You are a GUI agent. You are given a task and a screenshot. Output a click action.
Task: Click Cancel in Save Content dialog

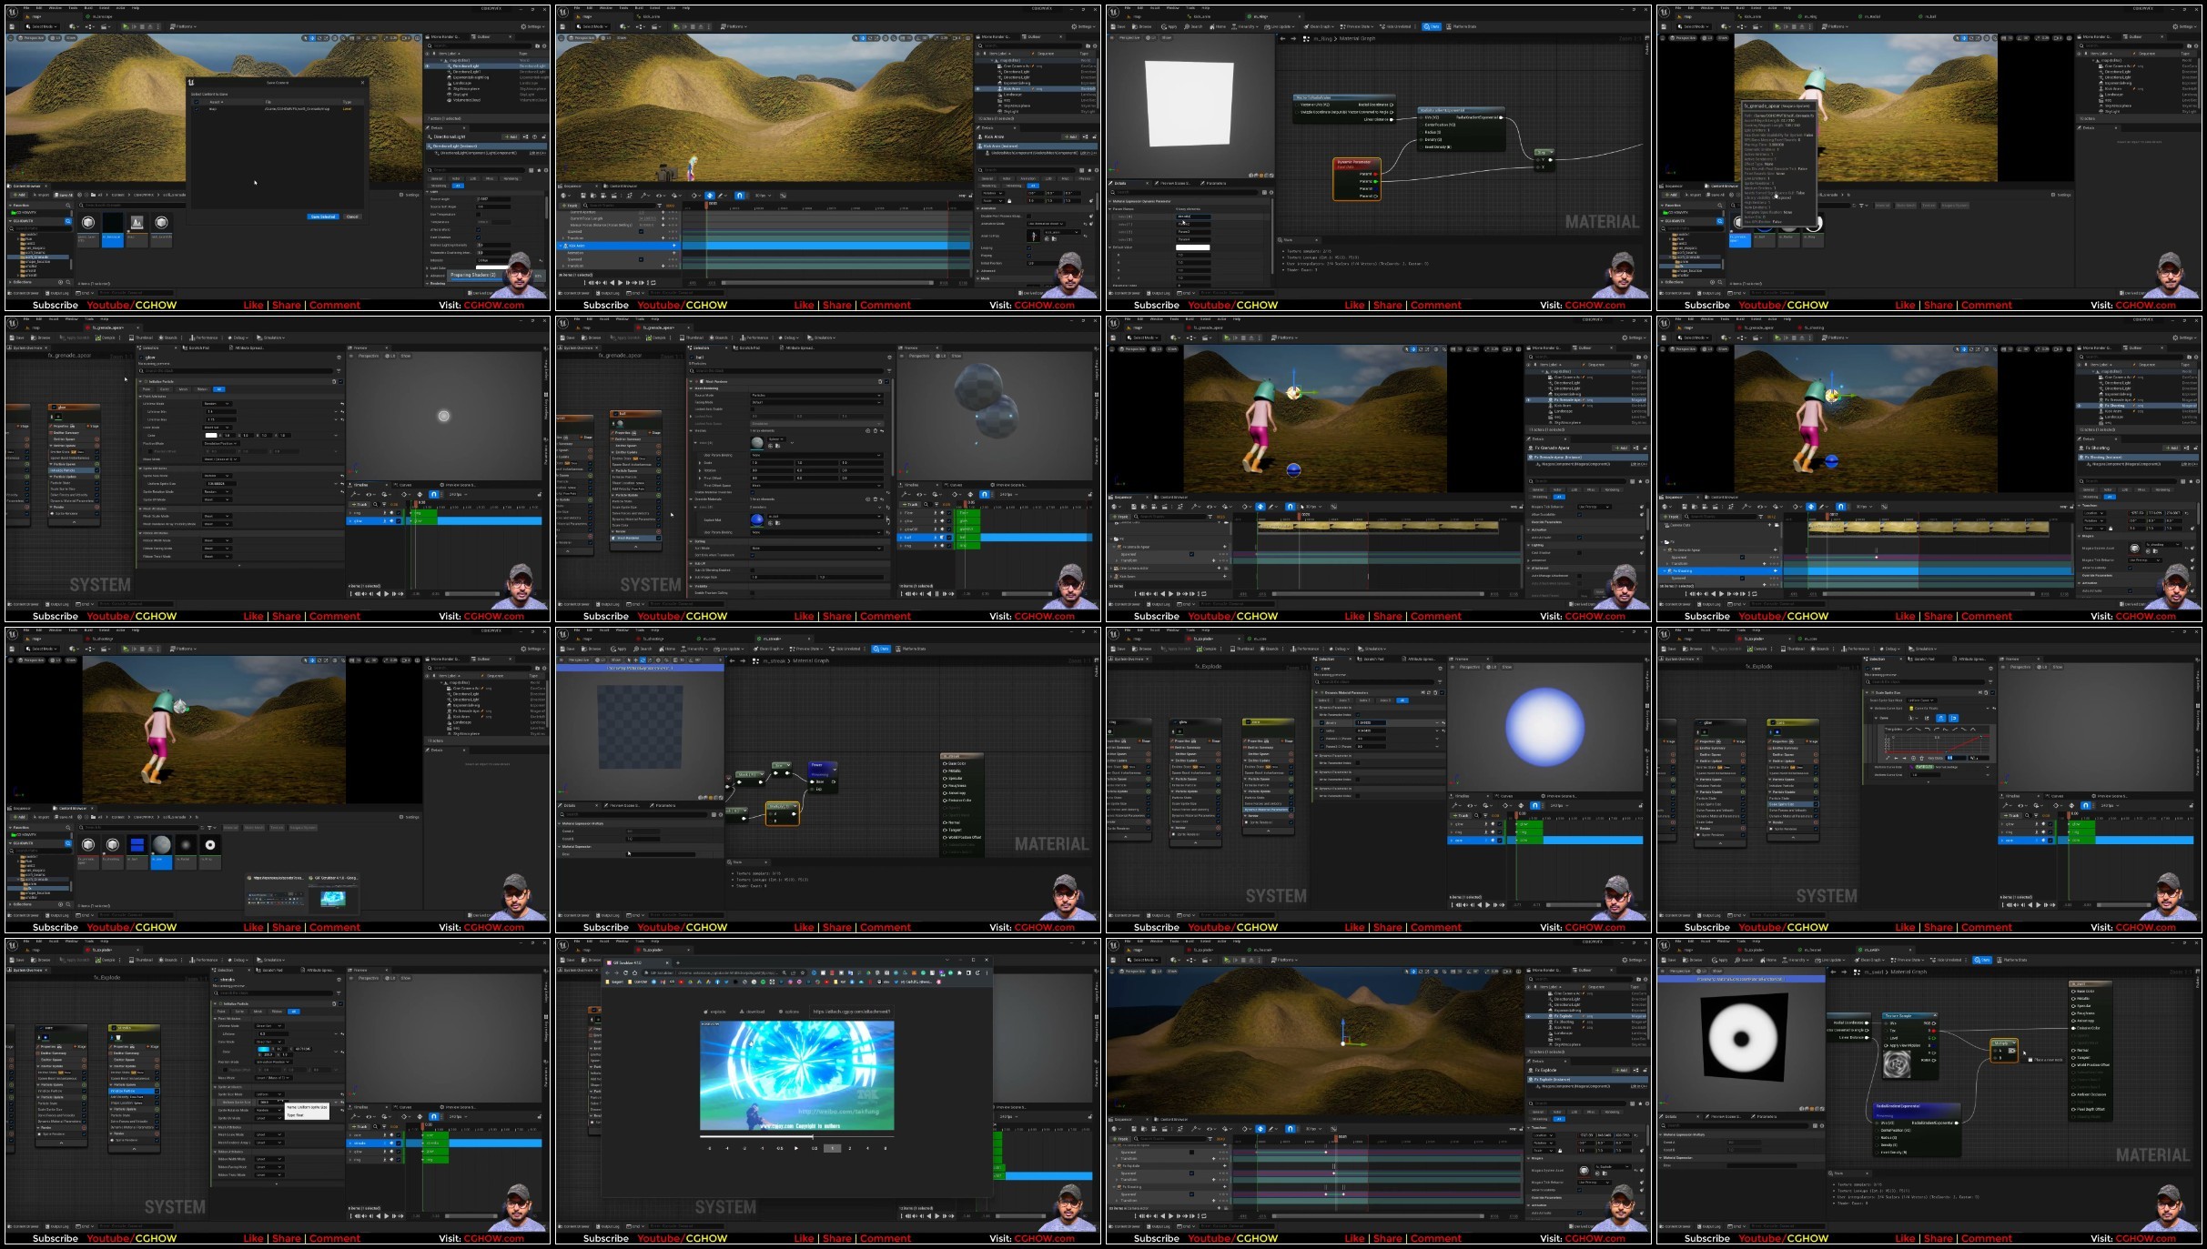[352, 217]
